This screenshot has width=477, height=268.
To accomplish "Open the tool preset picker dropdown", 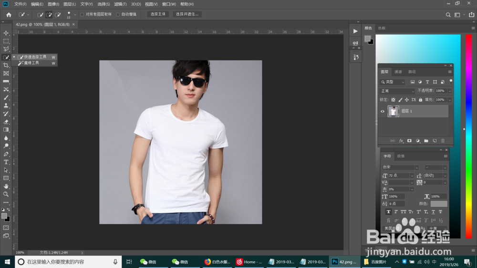I will pos(23,15).
